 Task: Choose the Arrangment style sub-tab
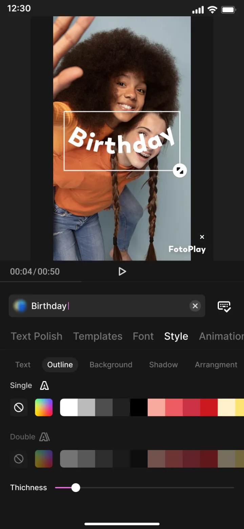click(216, 365)
